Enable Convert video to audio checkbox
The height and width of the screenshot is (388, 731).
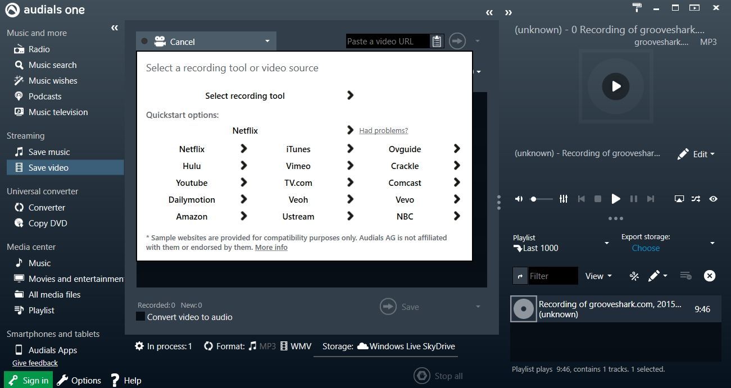click(140, 317)
